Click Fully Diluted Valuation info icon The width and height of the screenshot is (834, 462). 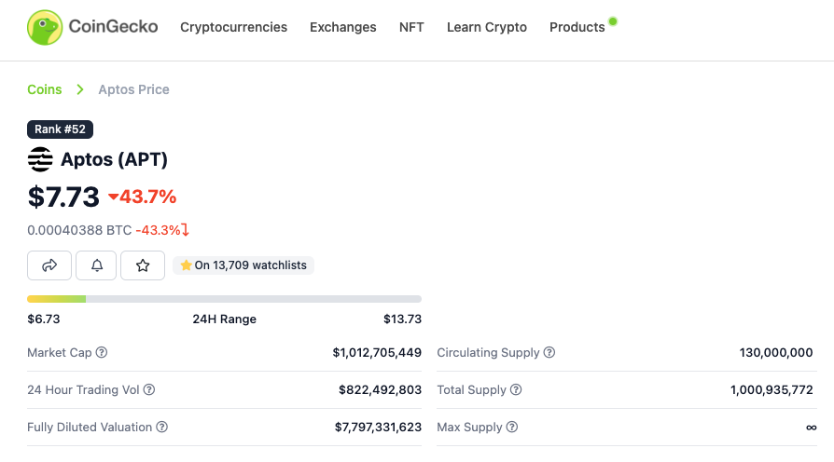click(x=161, y=428)
